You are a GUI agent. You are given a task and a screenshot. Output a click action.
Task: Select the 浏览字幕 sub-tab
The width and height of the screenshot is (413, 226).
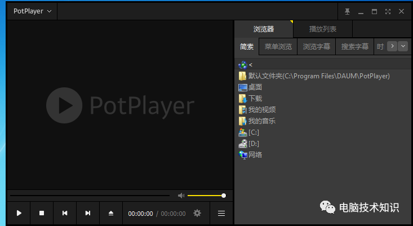point(316,47)
